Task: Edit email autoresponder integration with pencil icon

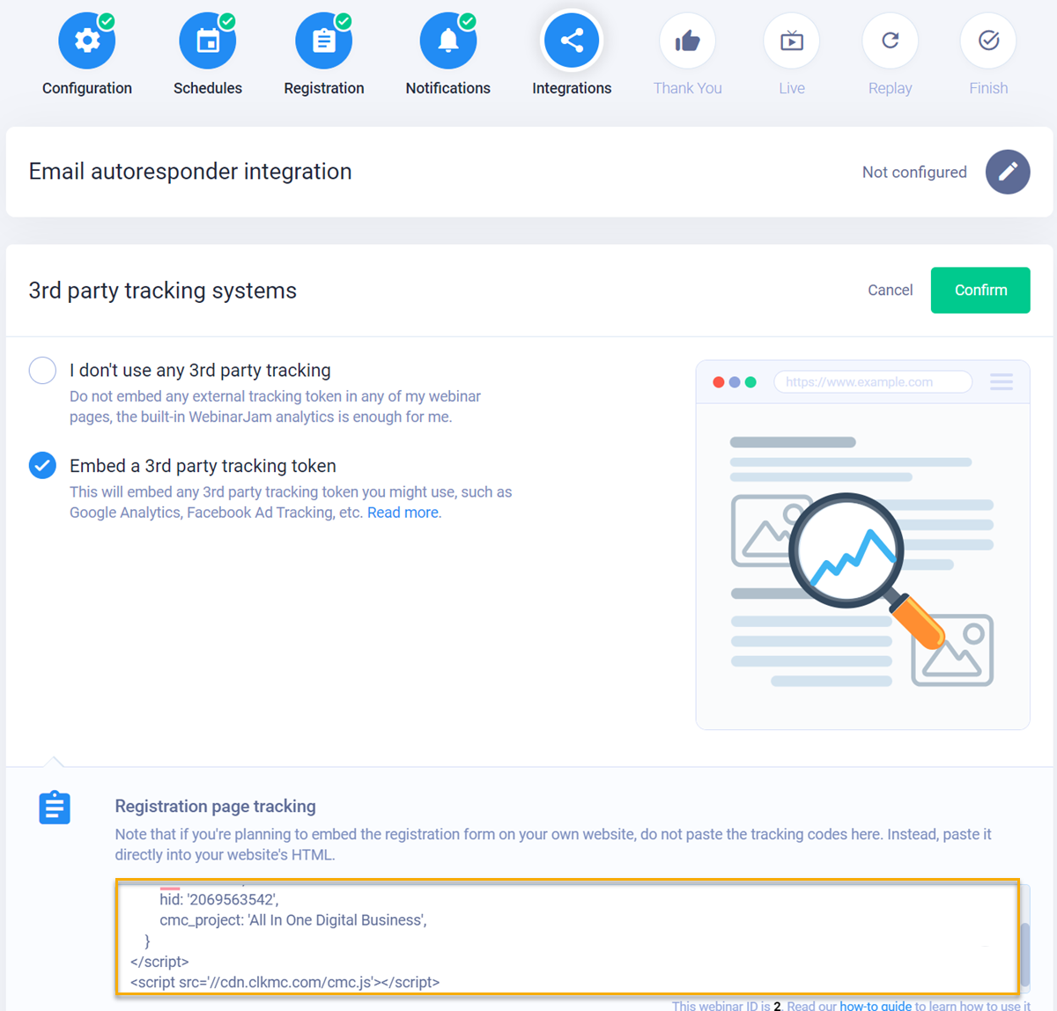Action: pos(1008,172)
